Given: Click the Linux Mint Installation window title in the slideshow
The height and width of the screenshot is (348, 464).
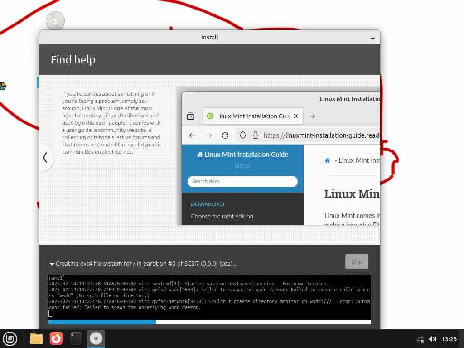Looking at the screenshot, I should point(350,99).
